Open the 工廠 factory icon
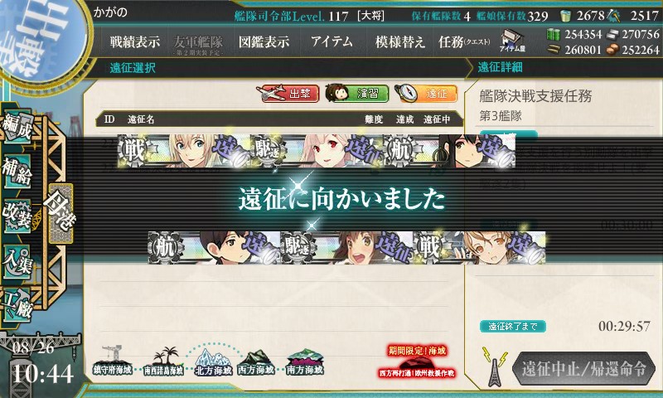Screen dimensions: 663x398 pyautogui.click(x=17, y=305)
